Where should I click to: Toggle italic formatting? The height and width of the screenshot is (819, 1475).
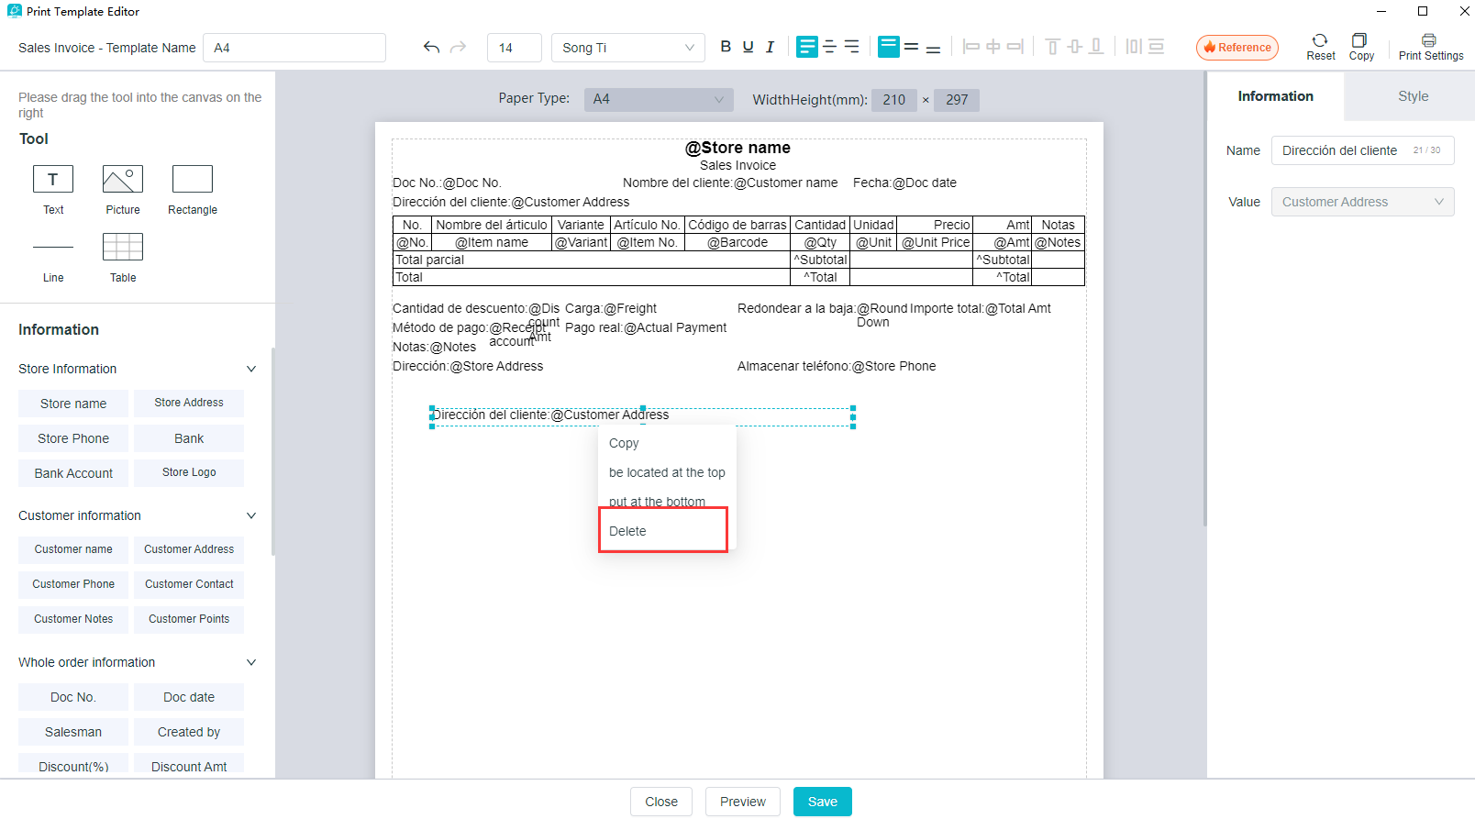click(x=770, y=48)
